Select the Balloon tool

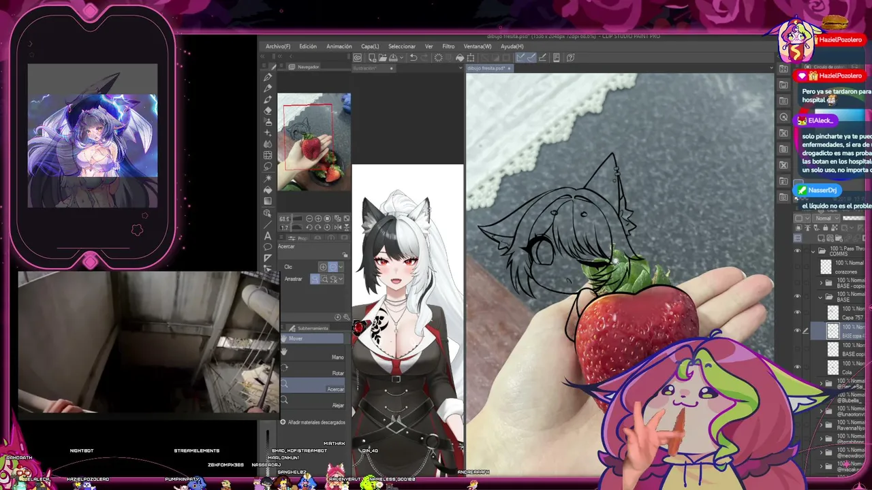(268, 247)
